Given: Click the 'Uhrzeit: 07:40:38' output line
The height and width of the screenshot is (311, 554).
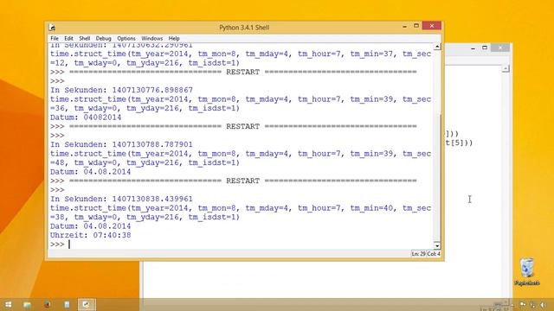Looking at the screenshot, I should point(90,235).
